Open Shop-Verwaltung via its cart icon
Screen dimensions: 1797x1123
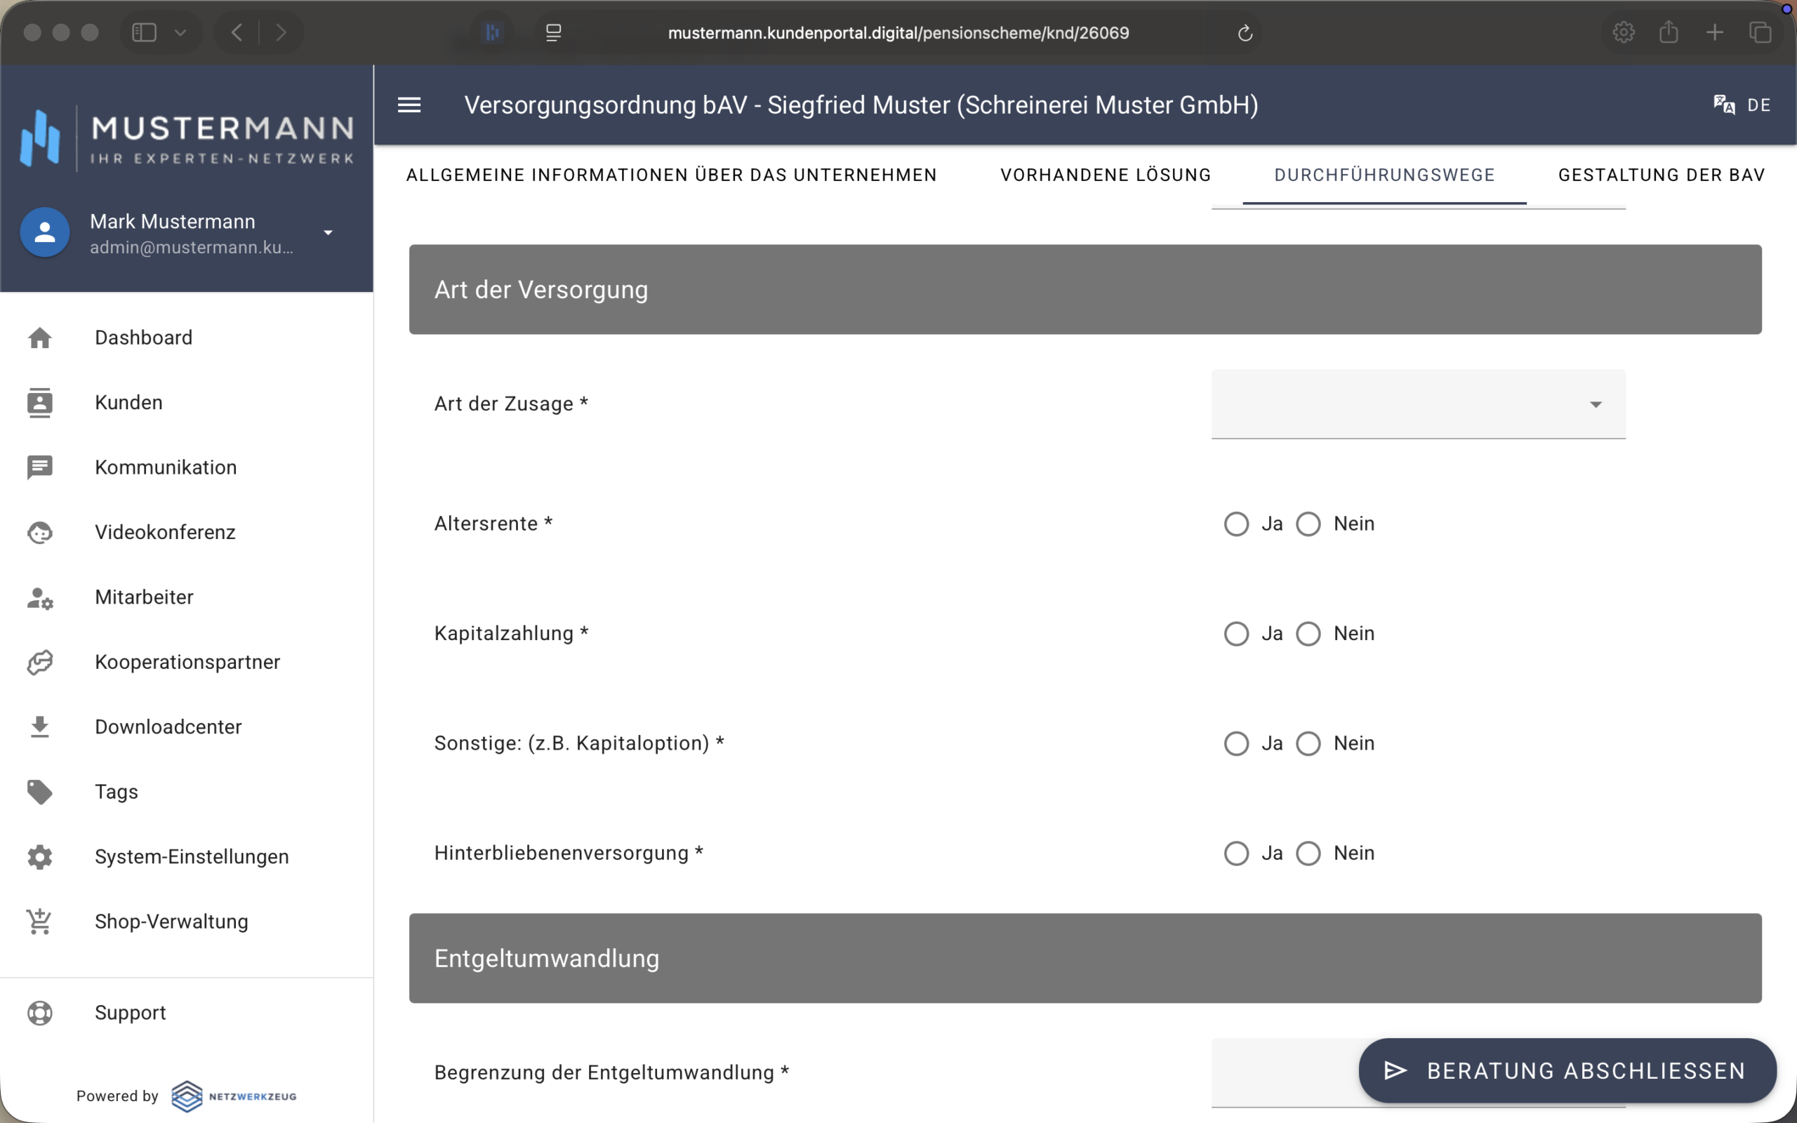click(40, 922)
